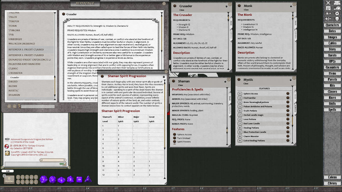Screen dimensions: 342x192
Task: Open the Calendar icon in top-right toolbar
Action: tap(328, 8)
